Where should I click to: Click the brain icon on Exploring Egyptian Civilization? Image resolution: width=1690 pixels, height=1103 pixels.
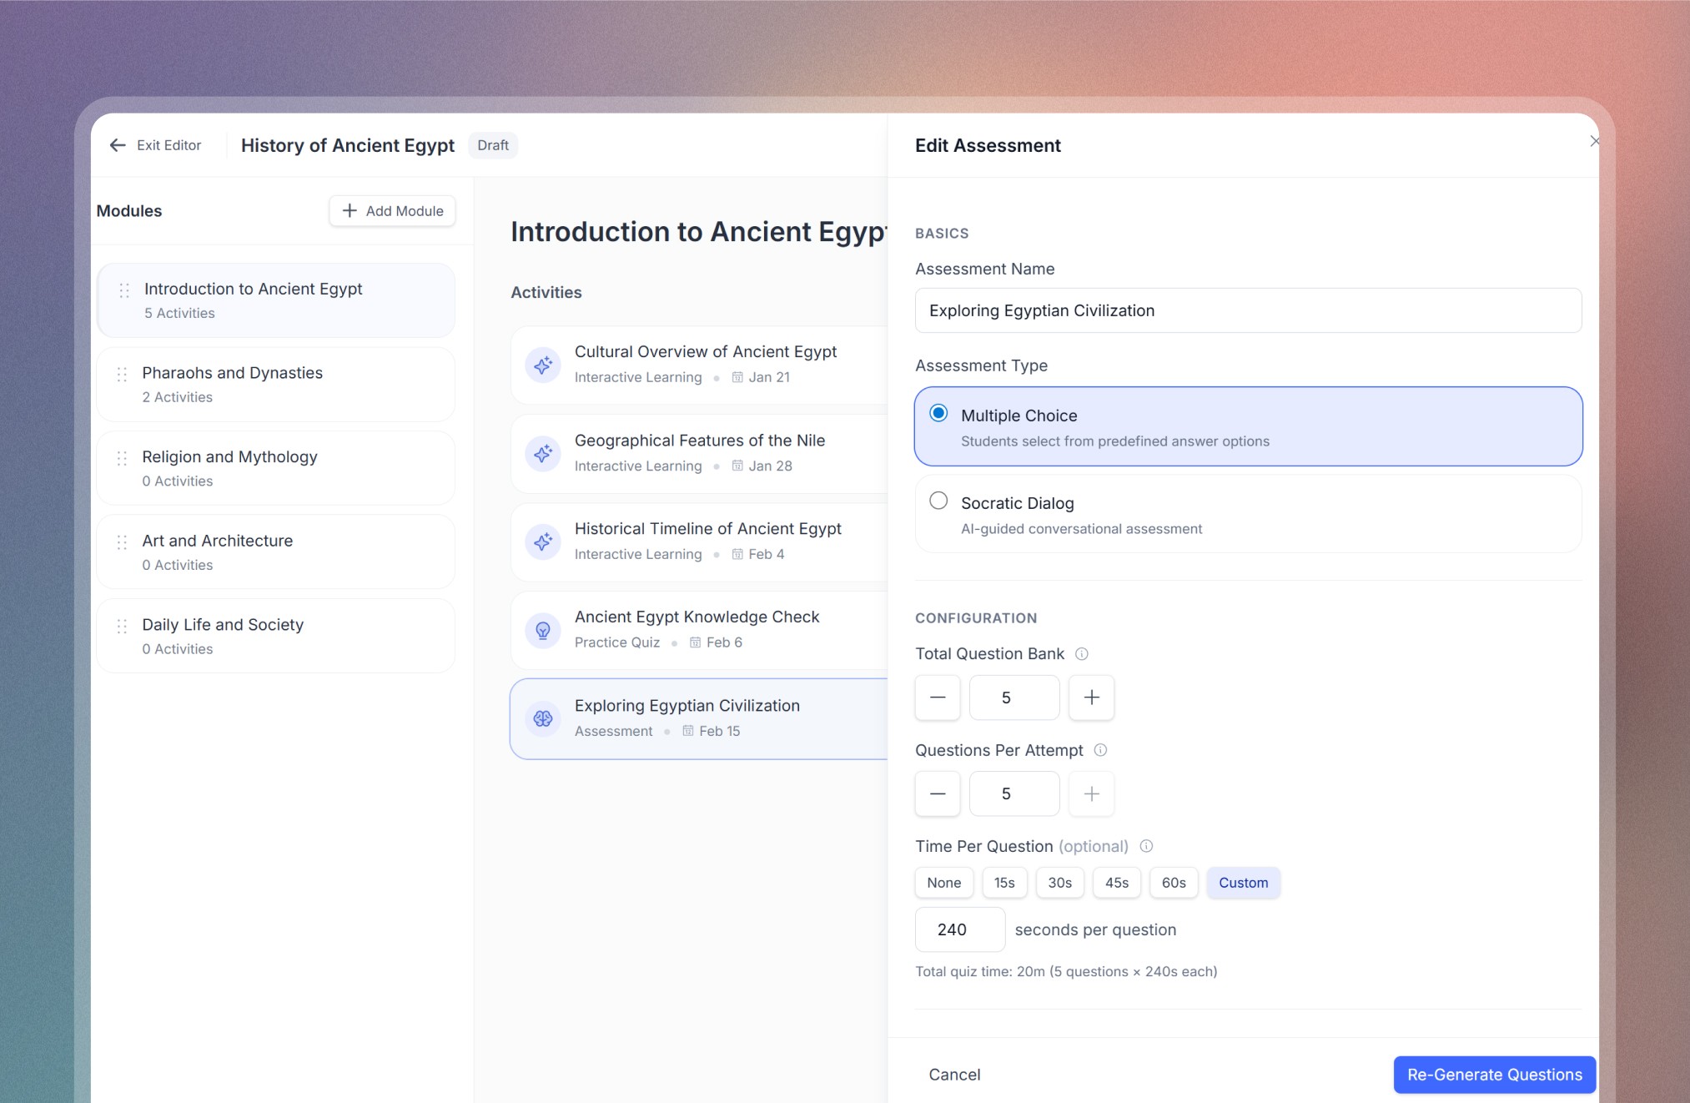[543, 718]
